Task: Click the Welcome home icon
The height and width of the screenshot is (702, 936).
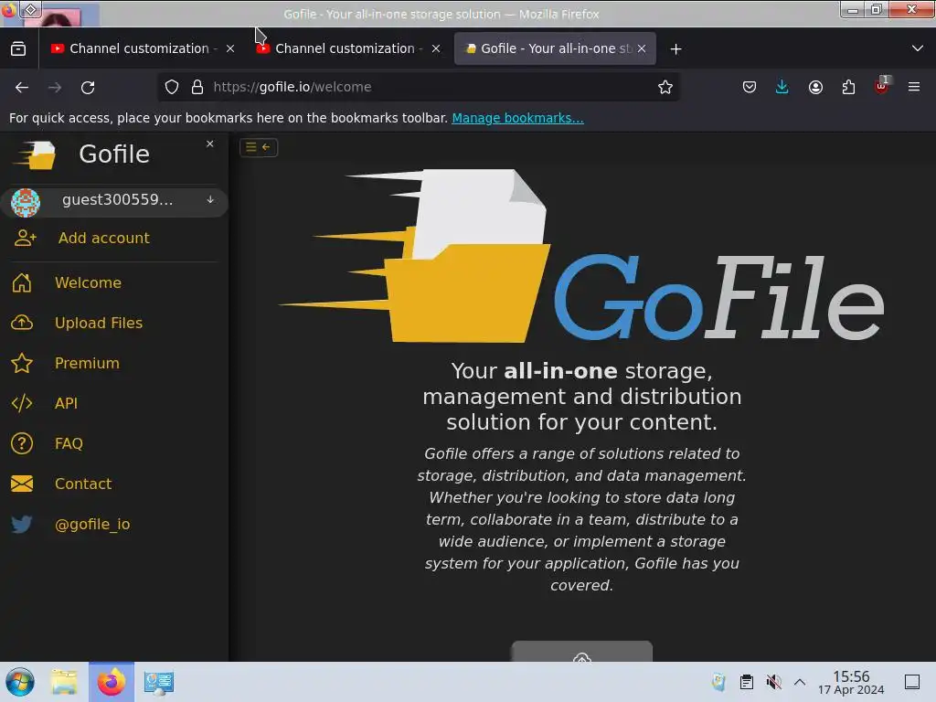Action: coord(22,283)
